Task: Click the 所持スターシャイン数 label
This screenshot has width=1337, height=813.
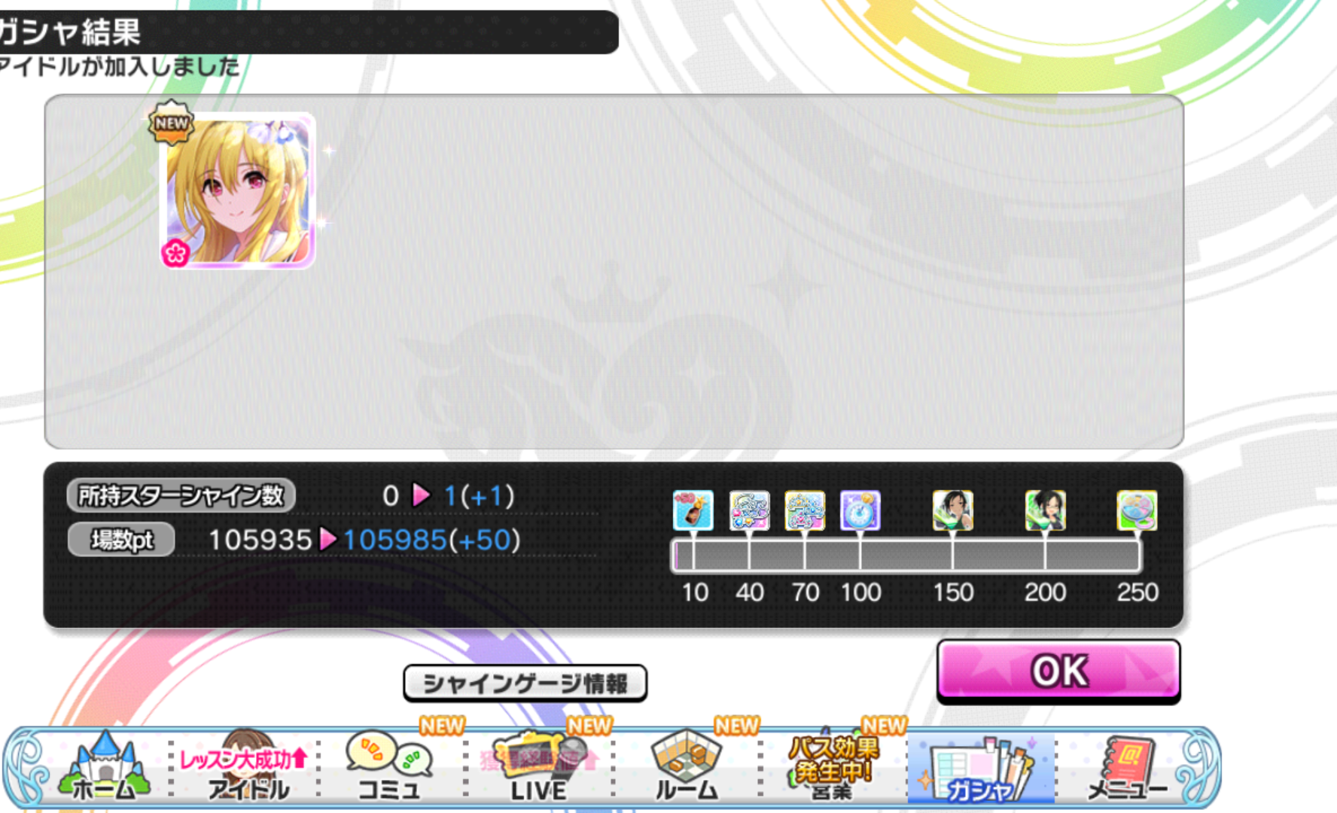Action: [181, 495]
